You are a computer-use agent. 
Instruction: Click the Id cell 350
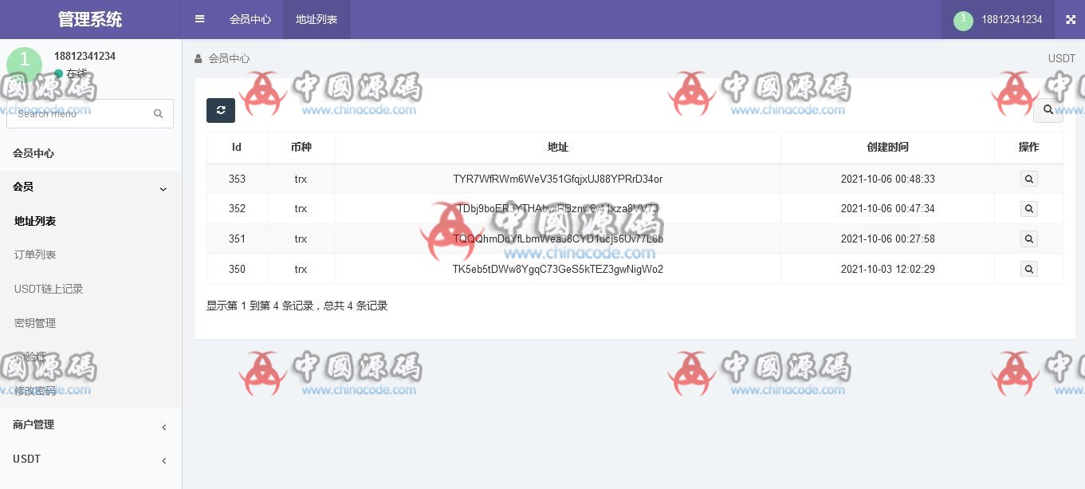coord(237,269)
